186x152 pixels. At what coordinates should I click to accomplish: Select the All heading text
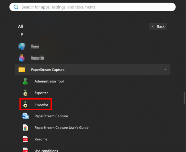pos(20,27)
